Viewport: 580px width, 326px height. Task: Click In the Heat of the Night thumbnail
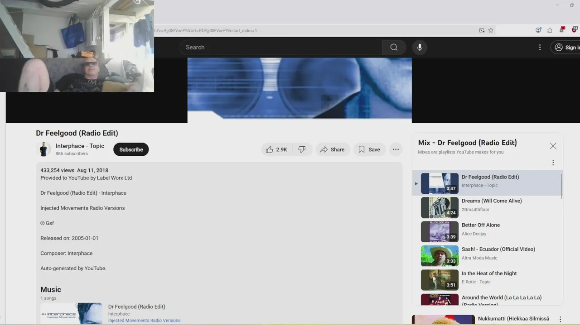pos(440,280)
